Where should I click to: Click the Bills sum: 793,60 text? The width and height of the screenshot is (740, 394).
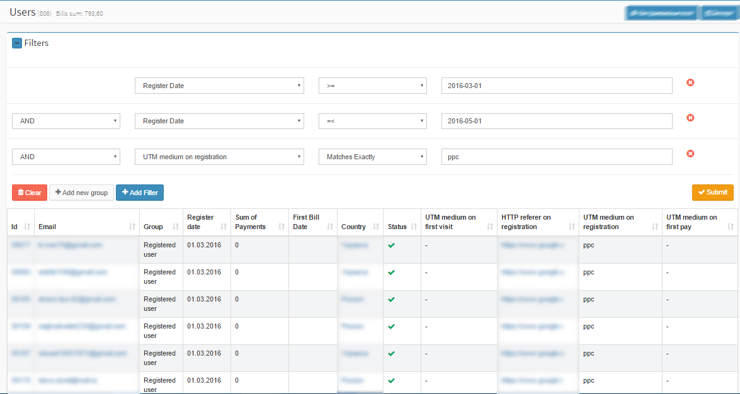point(79,14)
